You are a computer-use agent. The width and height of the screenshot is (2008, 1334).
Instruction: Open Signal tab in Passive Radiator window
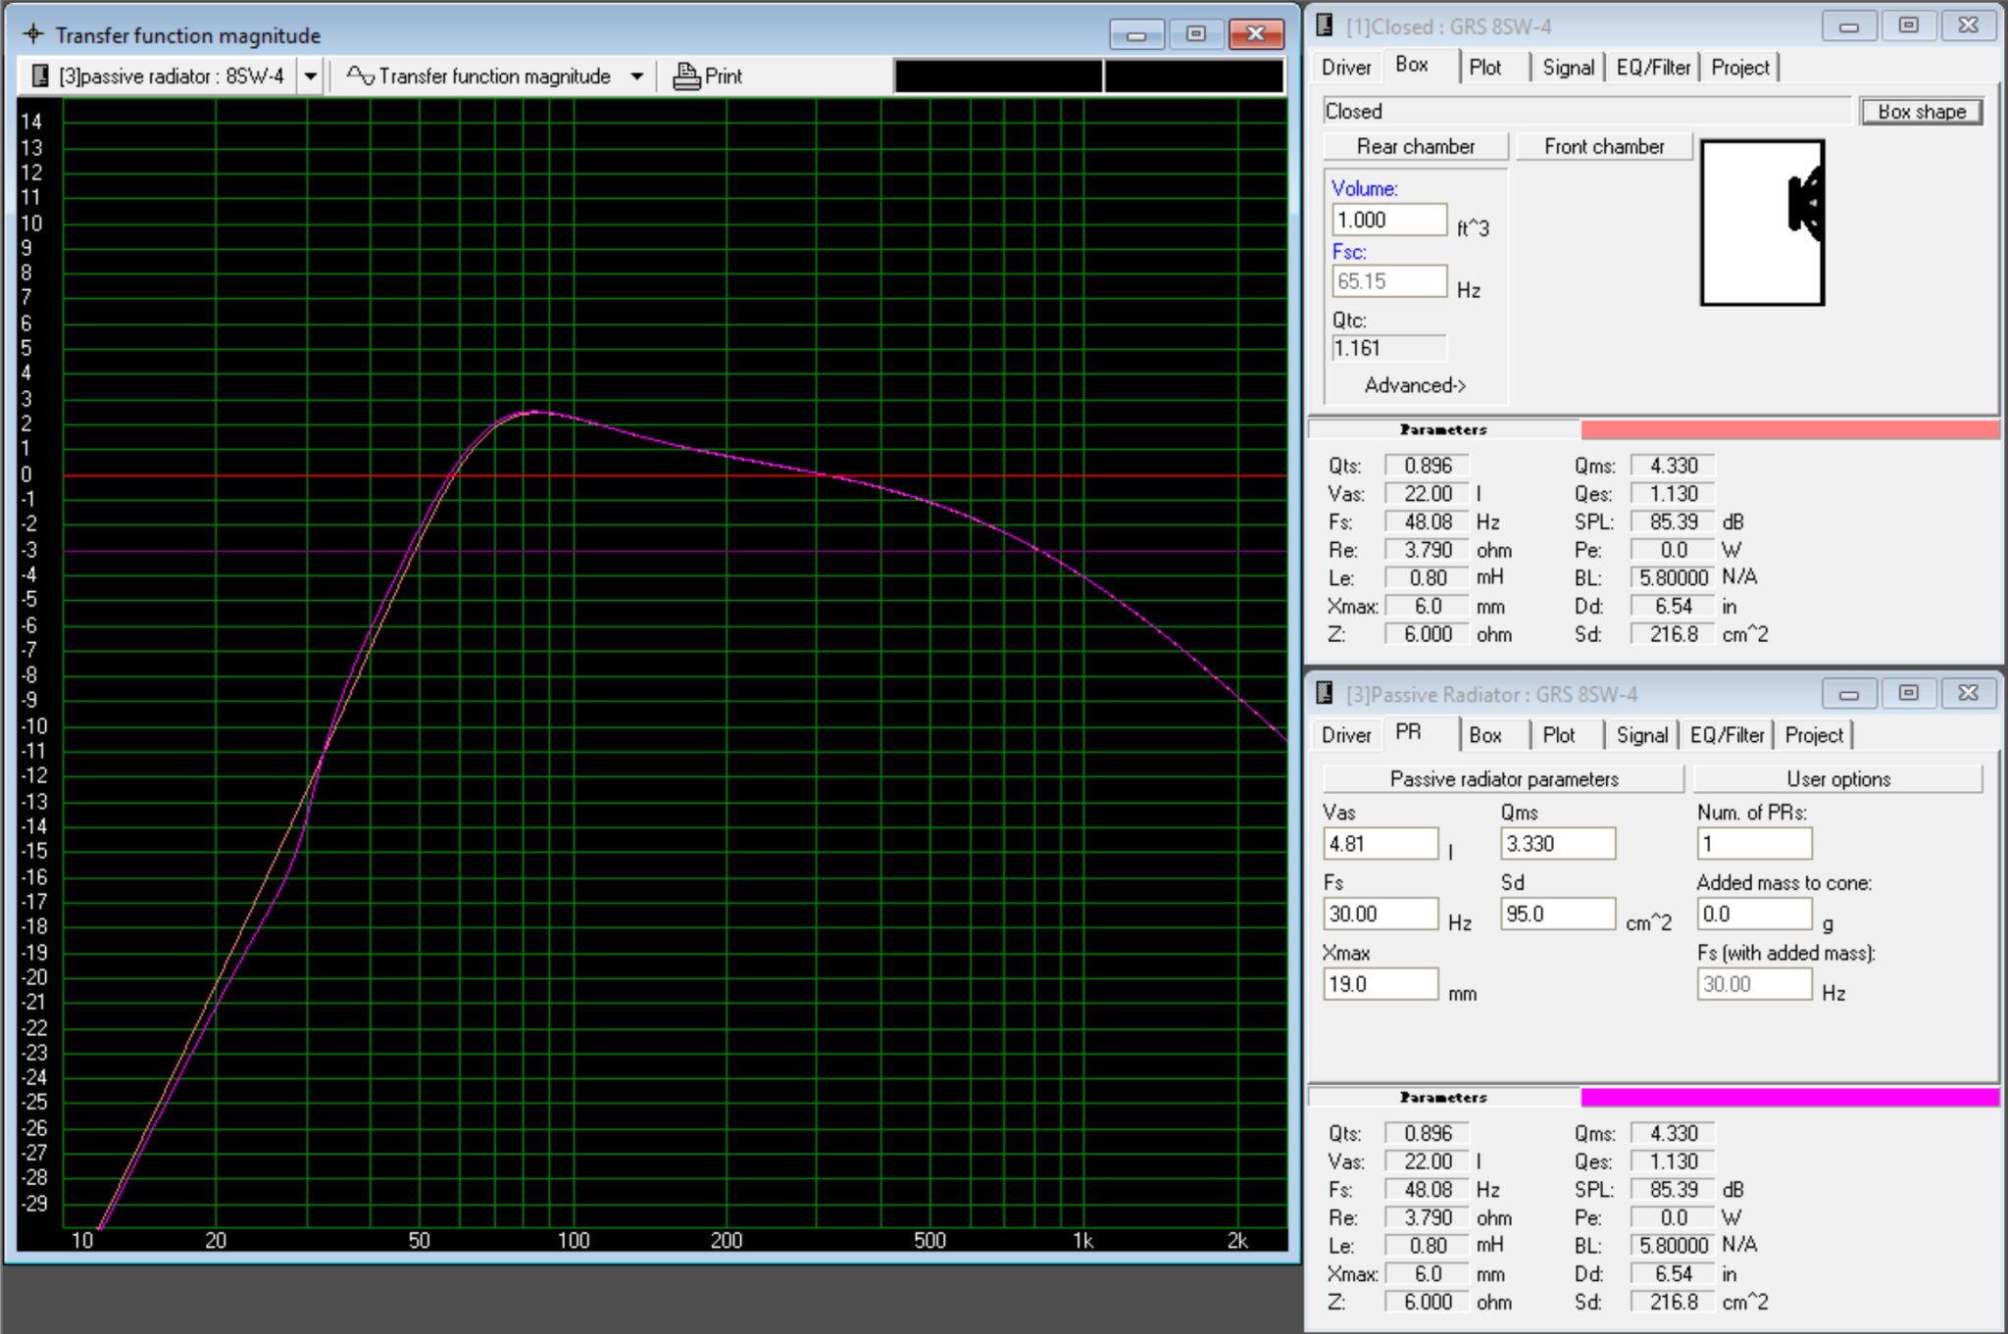pos(1641,735)
